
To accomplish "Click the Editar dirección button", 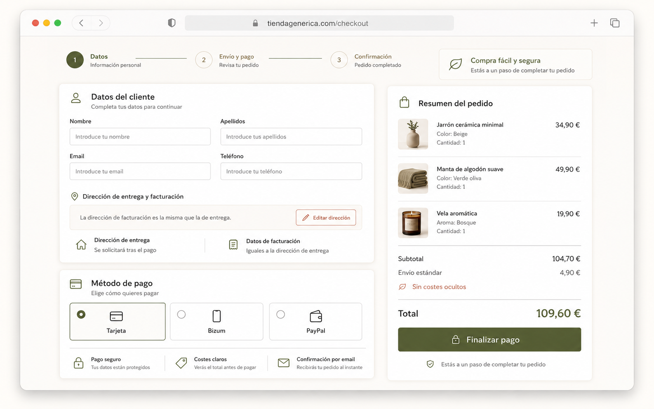I will click(326, 218).
